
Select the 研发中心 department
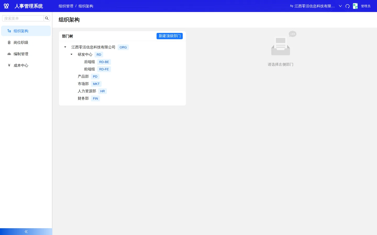(85, 55)
